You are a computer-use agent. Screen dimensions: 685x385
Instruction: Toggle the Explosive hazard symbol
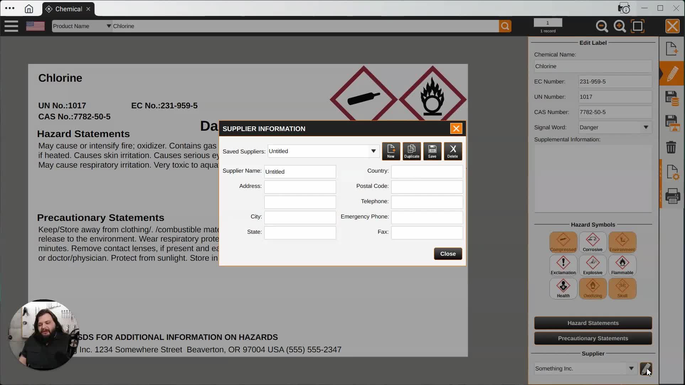tap(593, 265)
